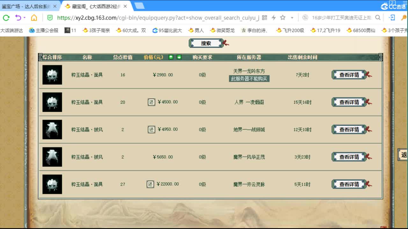Click the 此服务器不能购买 notice label

tap(249, 79)
